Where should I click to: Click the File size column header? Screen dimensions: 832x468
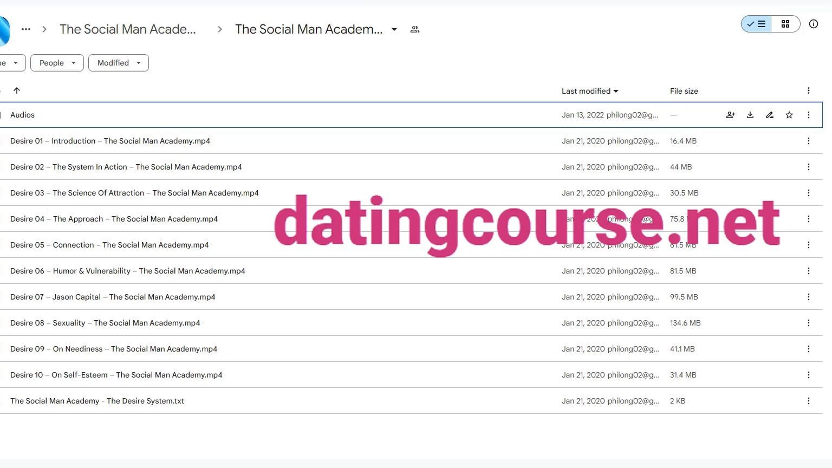tap(684, 91)
